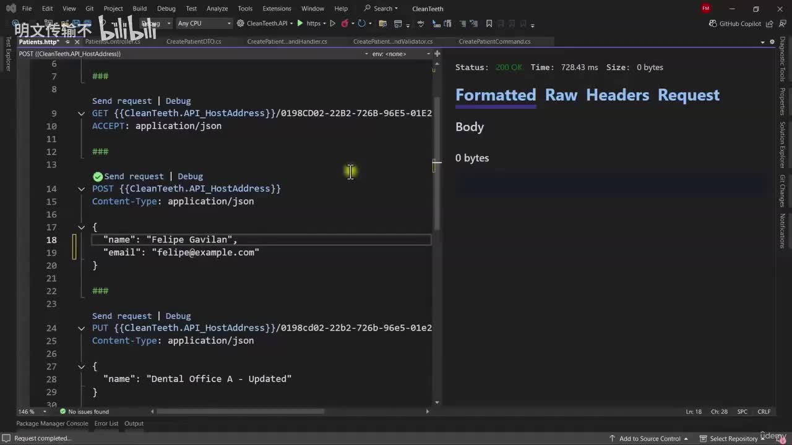Open the tab well settings gear
The height and width of the screenshot is (445, 792).
[772, 42]
